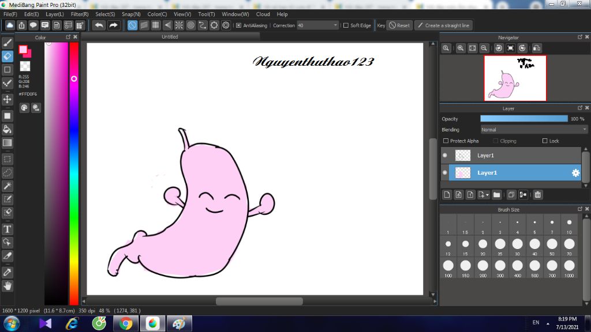Expand the add-layer dropdown arrow
Viewport: 591px width, 332px height.
487,195
